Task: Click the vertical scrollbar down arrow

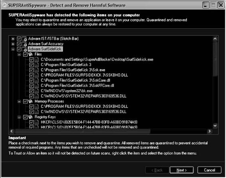Action: pyautogui.click(x=215, y=126)
